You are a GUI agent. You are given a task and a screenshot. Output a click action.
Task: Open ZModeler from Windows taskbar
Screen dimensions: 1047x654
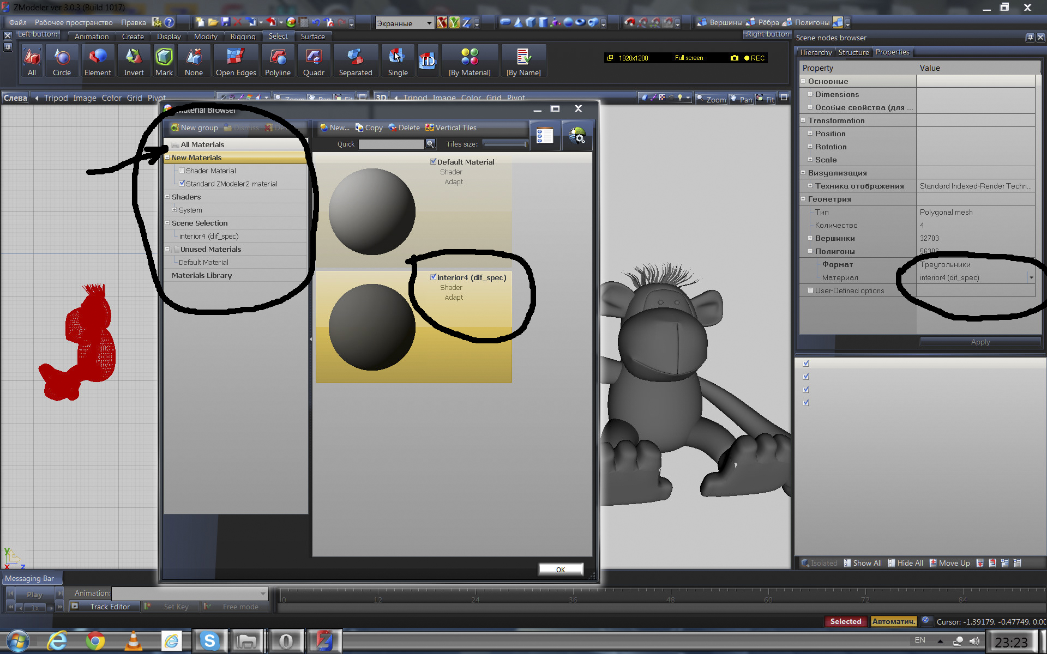(x=324, y=641)
